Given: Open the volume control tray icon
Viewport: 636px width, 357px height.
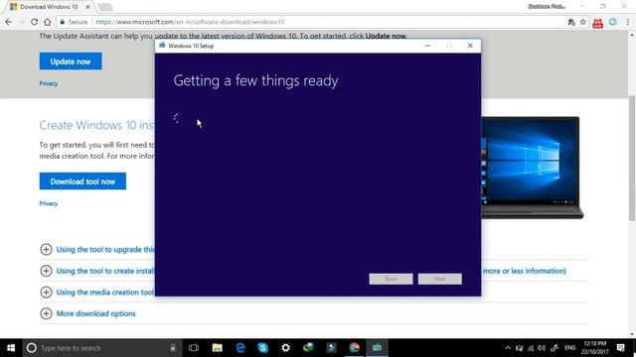Looking at the screenshot, I should [542, 348].
